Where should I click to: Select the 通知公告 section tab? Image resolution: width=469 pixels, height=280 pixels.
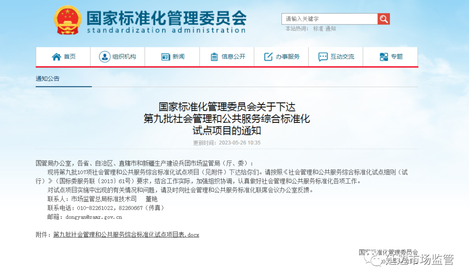48,79
